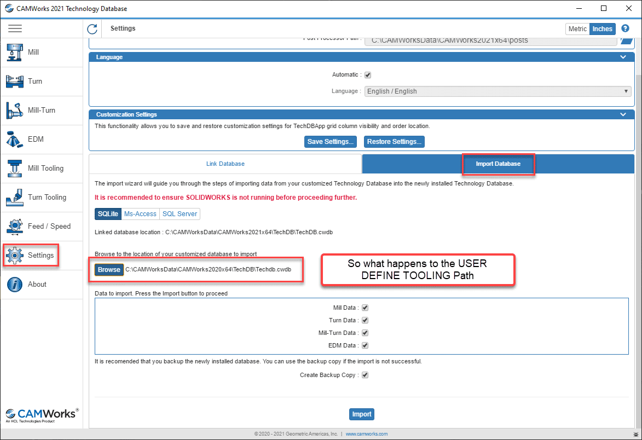Switch to the Link Database tab
The width and height of the screenshot is (642, 440).
pos(225,164)
